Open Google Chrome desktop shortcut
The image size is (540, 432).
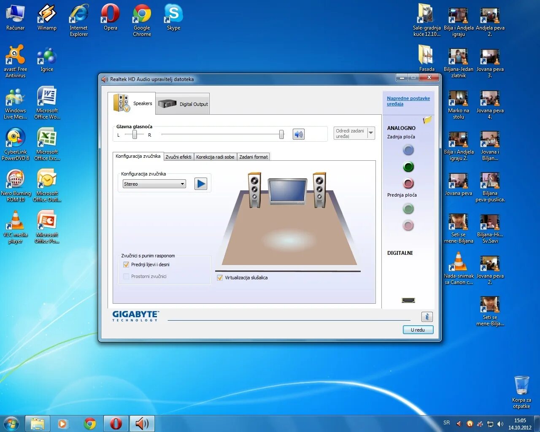click(x=142, y=20)
